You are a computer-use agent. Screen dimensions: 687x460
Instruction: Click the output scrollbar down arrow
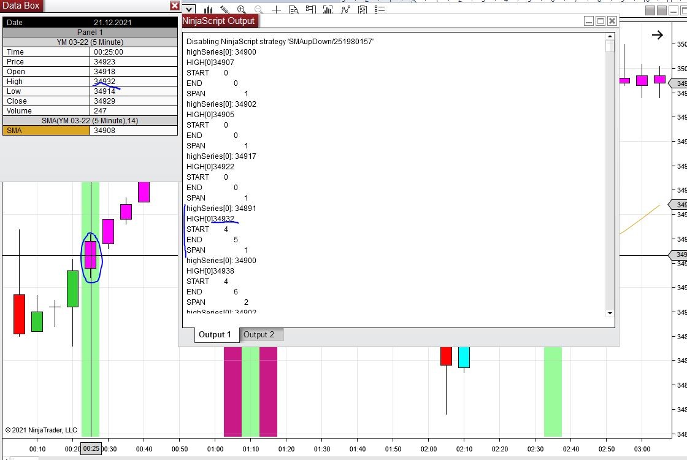click(610, 313)
